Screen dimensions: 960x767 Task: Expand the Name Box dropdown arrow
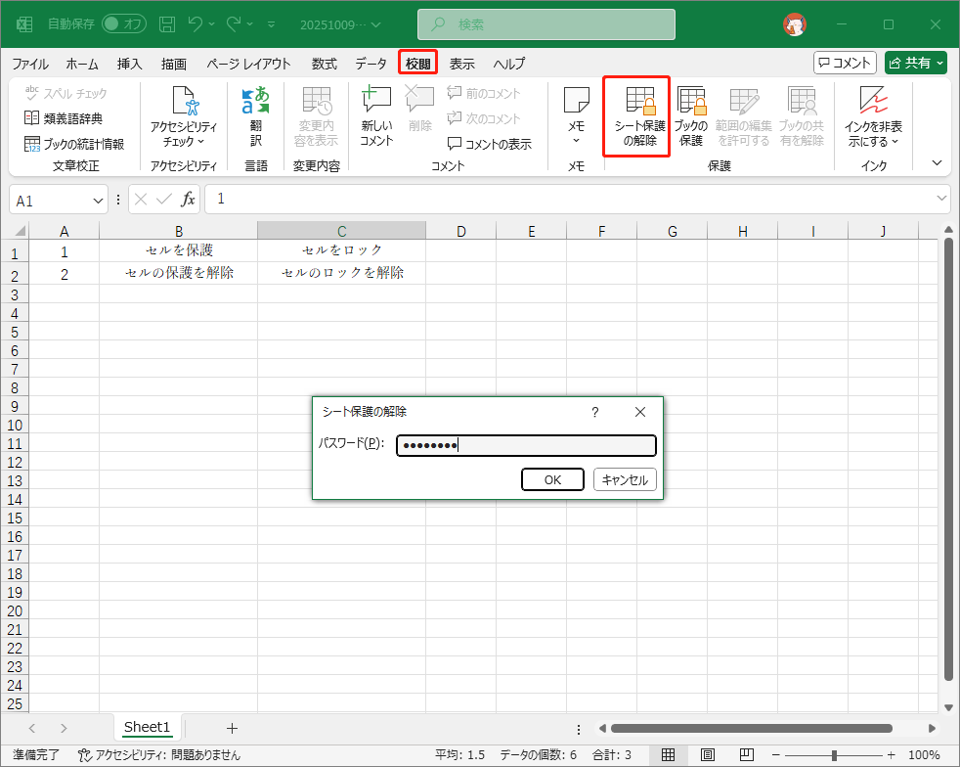point(98,200)
